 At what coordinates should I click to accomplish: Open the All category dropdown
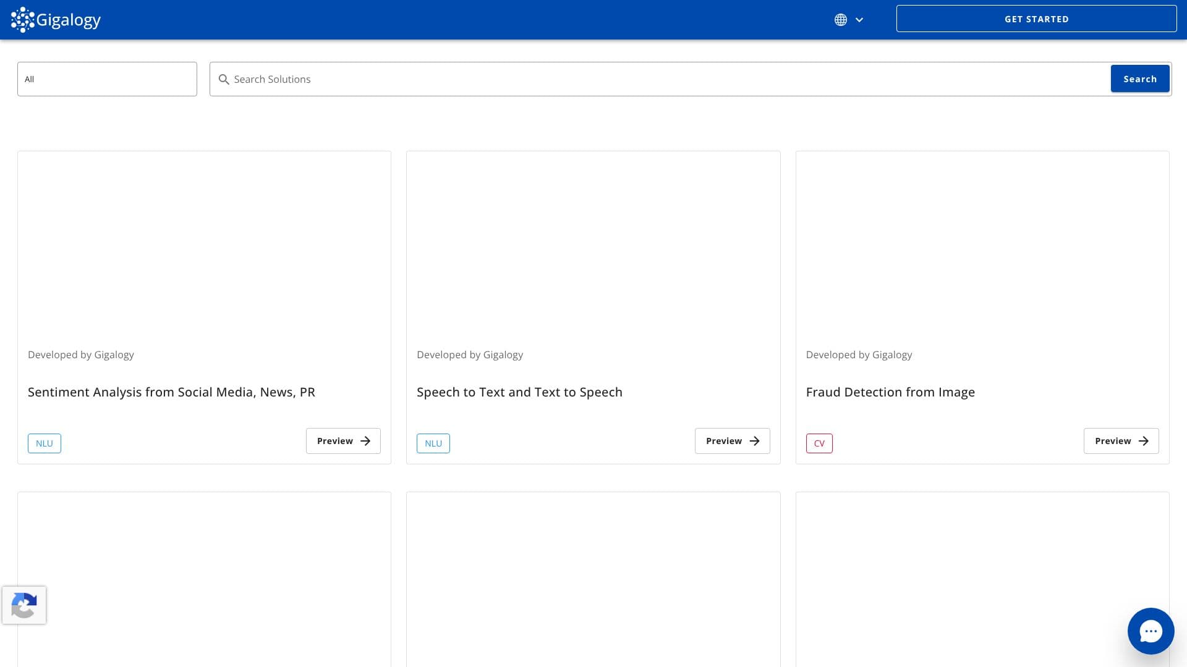pyautogui.click(x=107, y=79)
